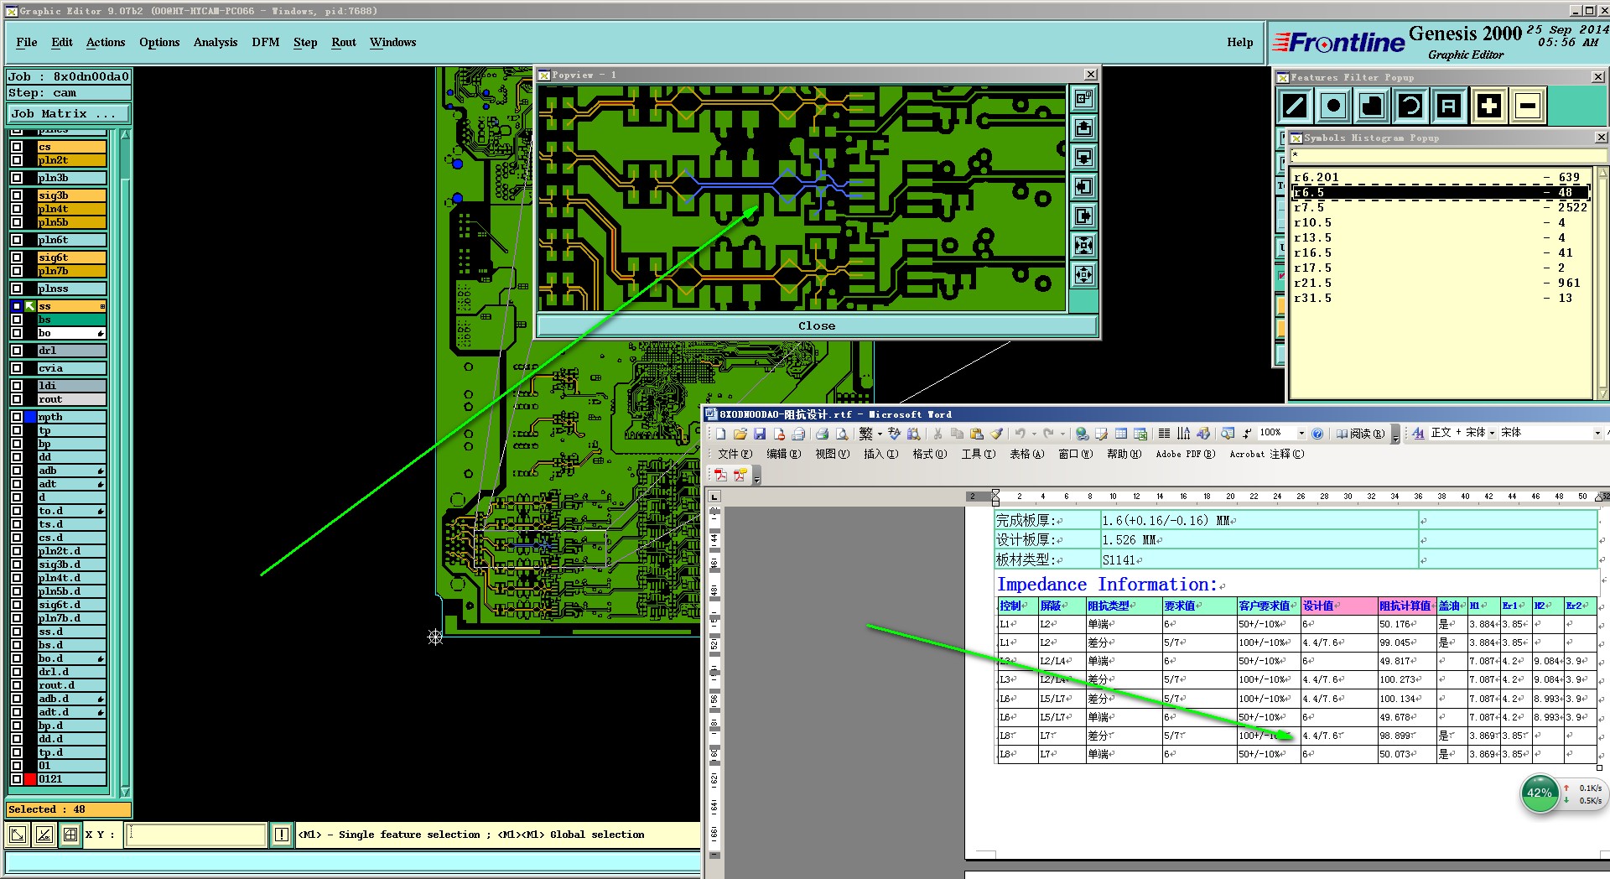Viewport: 1610px width, 879px height.
Task: Open the font name dropdown showing 宋体
Action: pyautogui.click(x=1597, y=434)
